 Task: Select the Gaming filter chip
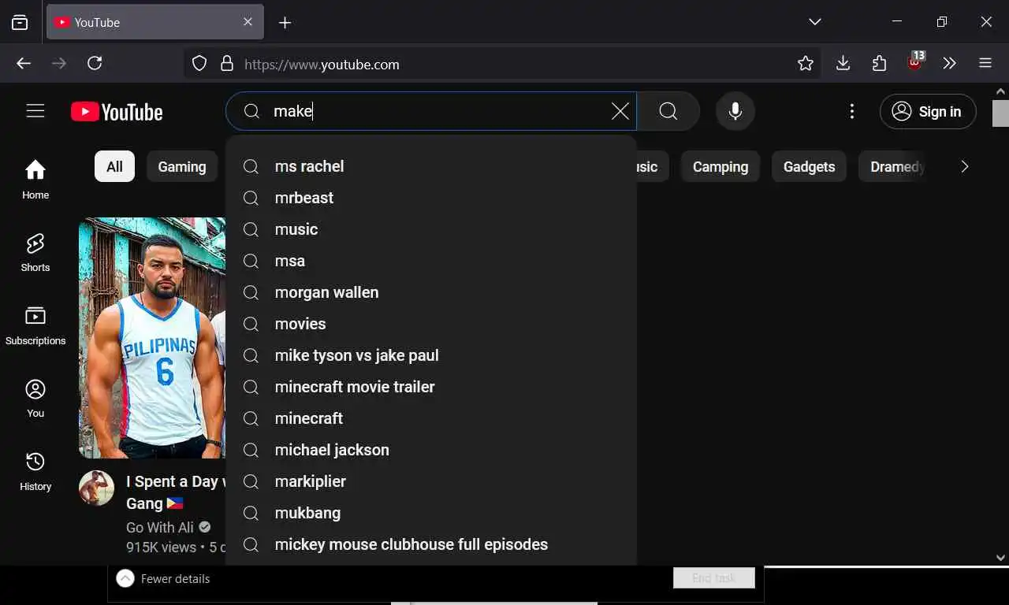[x=182, y=166]
